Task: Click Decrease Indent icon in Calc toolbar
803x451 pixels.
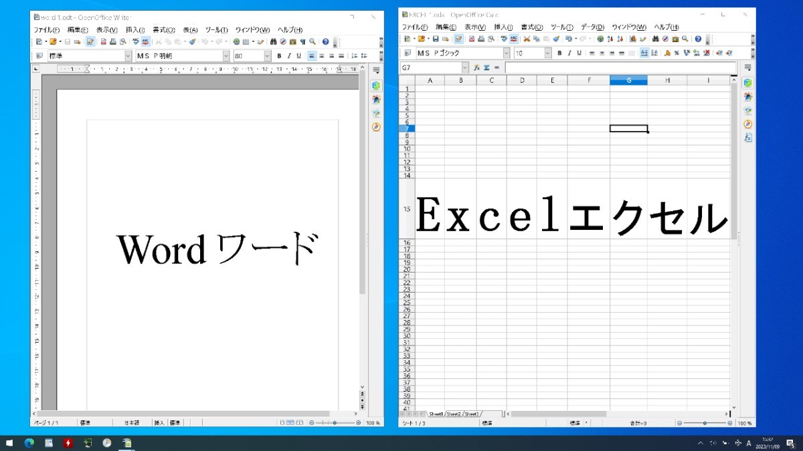Action: pyautogui.click(x=719, y=53)
